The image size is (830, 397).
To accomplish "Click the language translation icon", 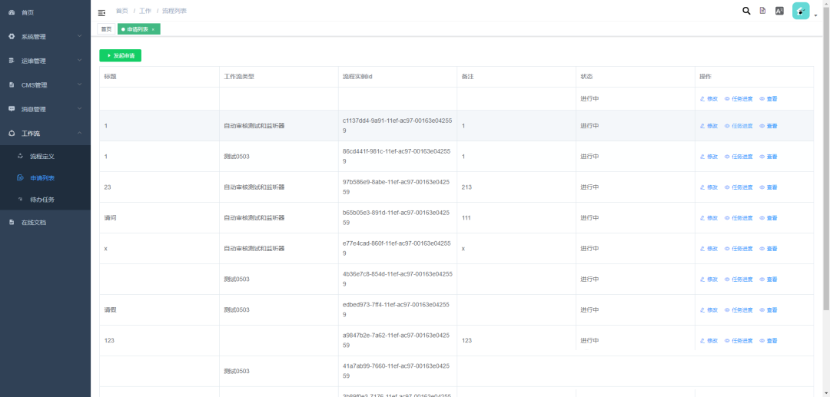I will [779, 11].
